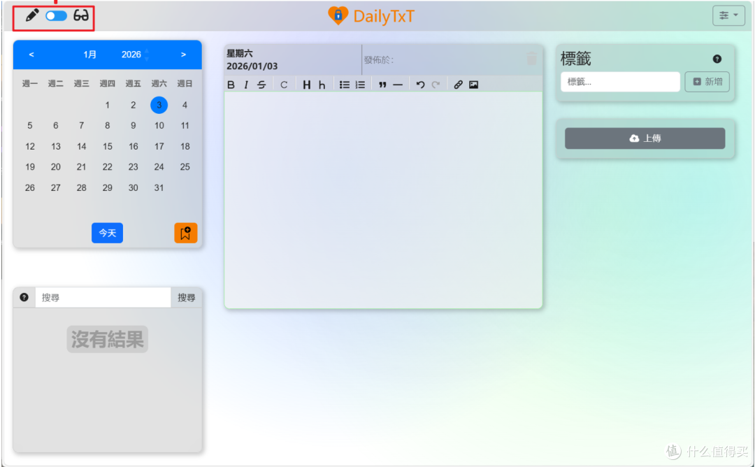Image resolution: width=755 pixels, height=467 pixels.
Task: Delete the entry with trash icon
Action: [531, 59]
